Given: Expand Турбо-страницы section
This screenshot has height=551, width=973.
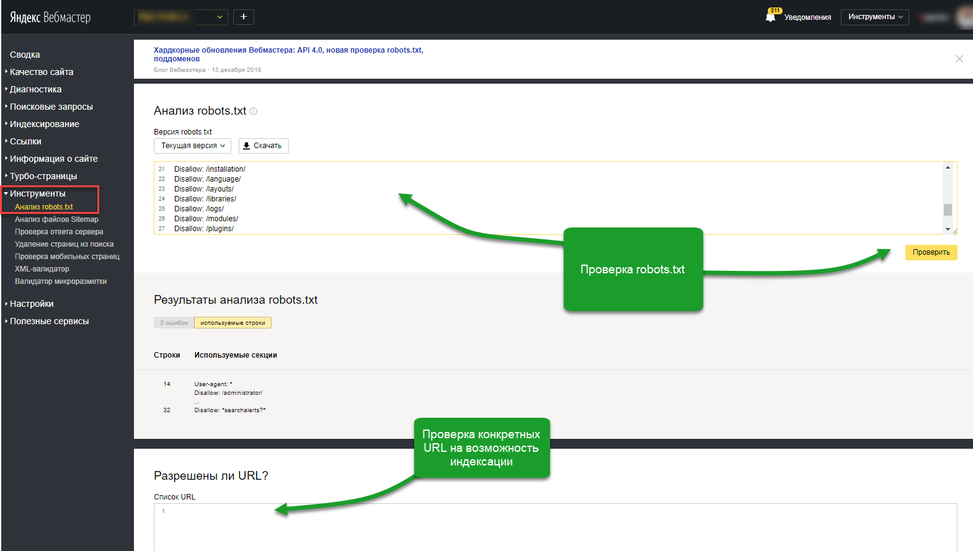Looking at the screenshot, I should (43, 176).
